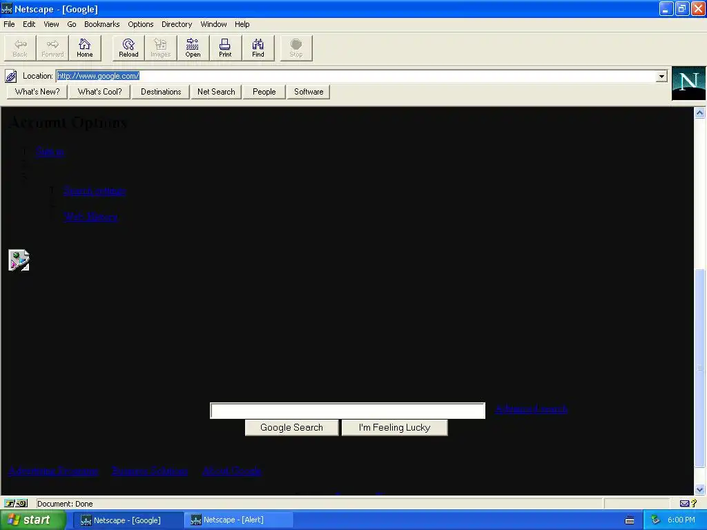Viewport: 707px width, 530px height.
Task: Click the Back toolbar button
Action: coord(20,48)
